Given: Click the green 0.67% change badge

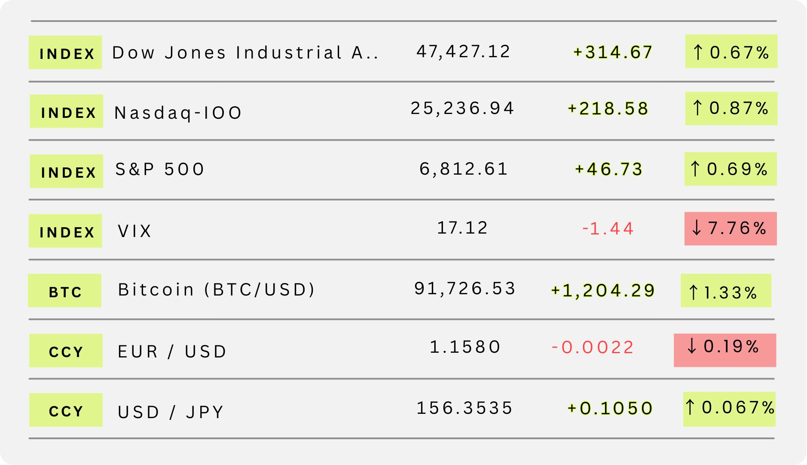Looking at the screenshot, I should pos(731,52).
